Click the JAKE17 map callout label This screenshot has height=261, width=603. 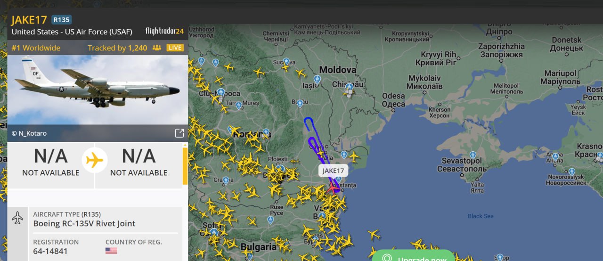click(333, 171)
